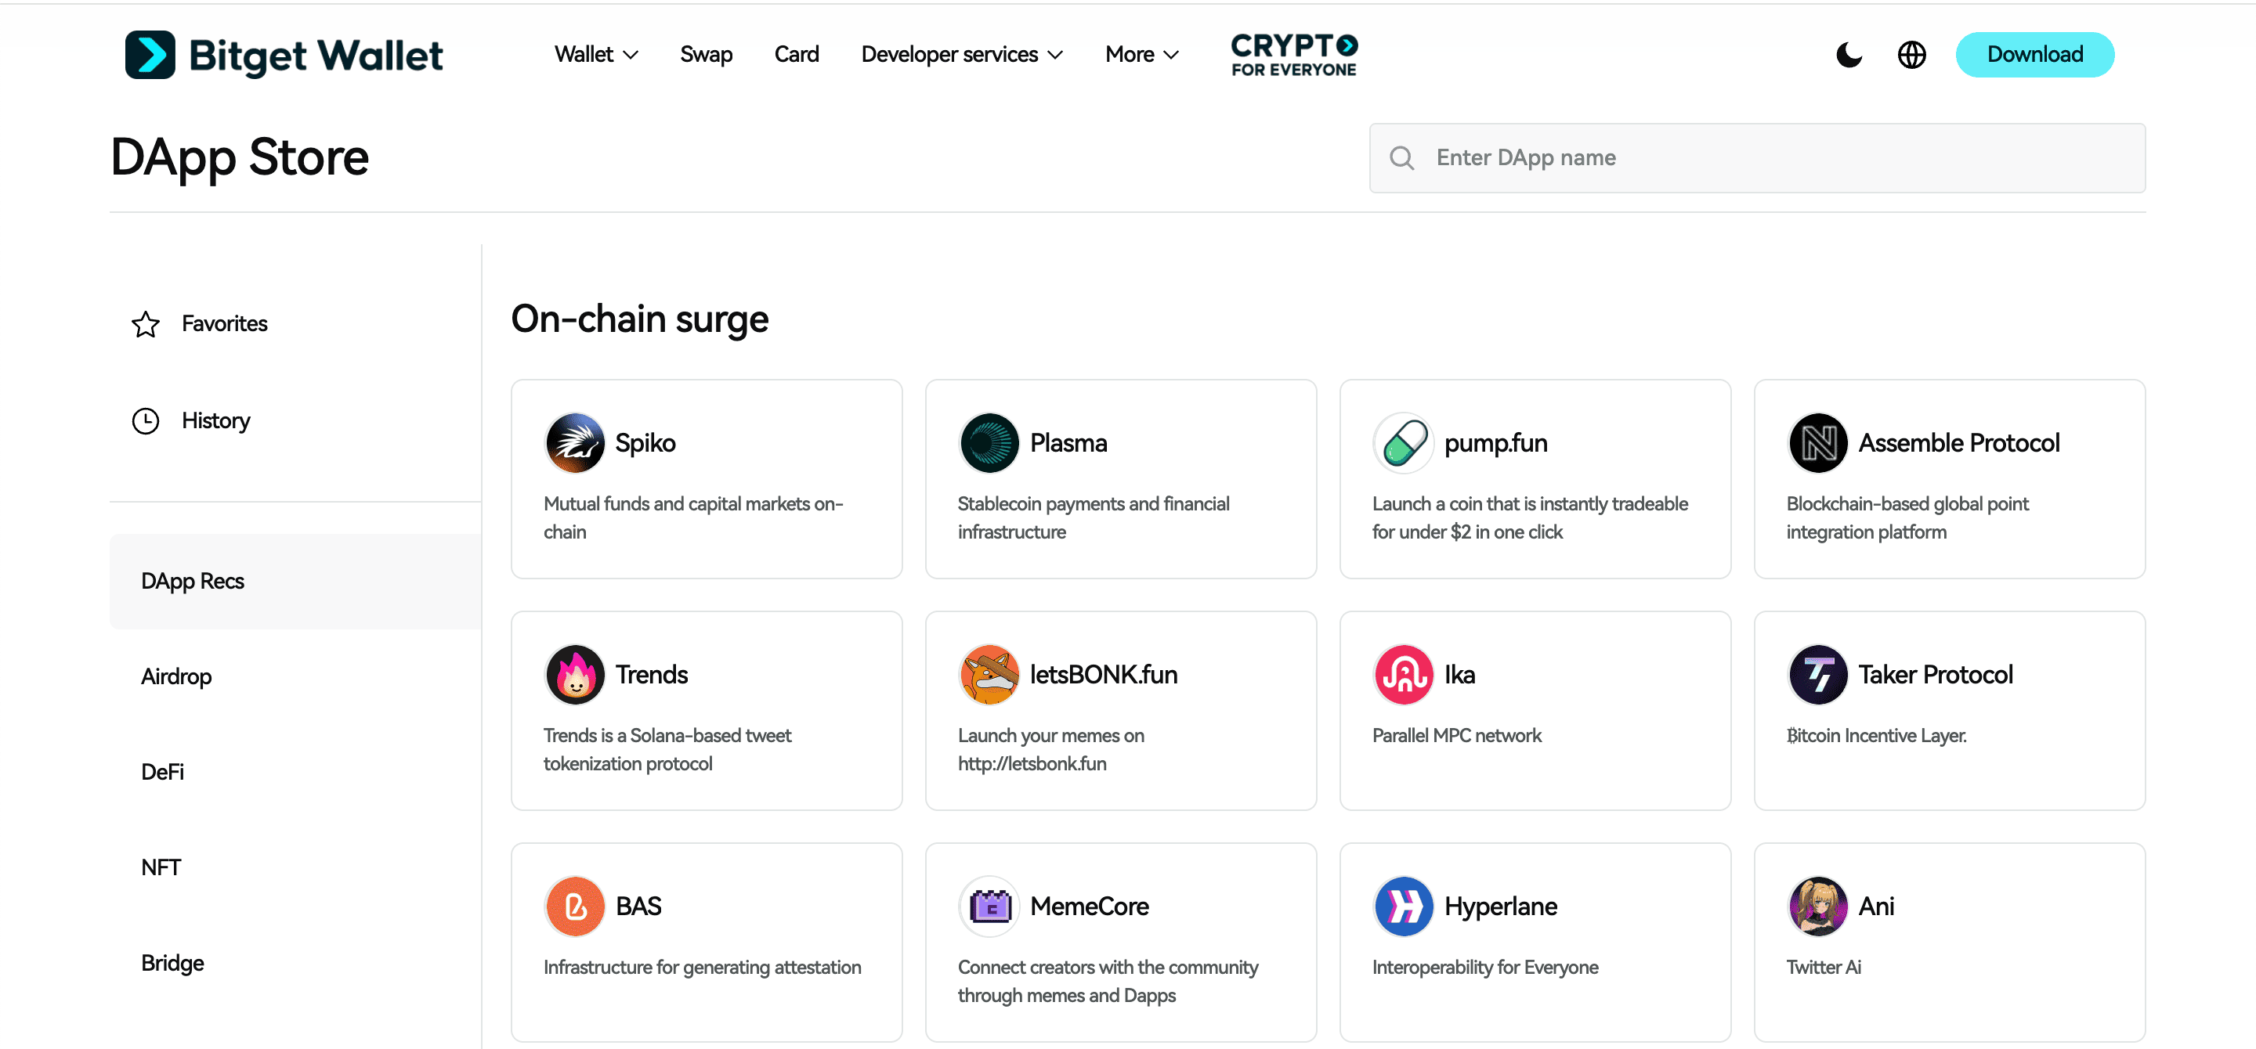Expand the Developer services dropdown
The image size is (2256, 1049).
pyautogui.click(x=962, y=54)
